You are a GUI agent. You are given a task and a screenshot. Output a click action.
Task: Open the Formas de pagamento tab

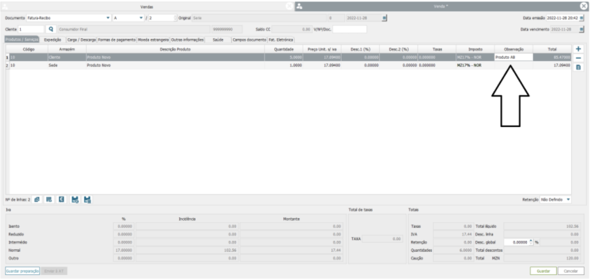117,40
